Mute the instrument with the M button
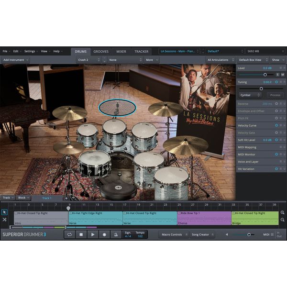 283,75
